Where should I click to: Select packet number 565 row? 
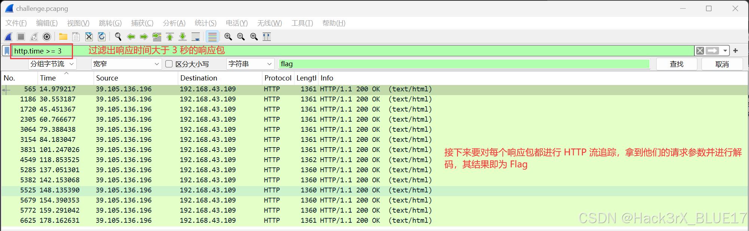click(x=374, y=89)
